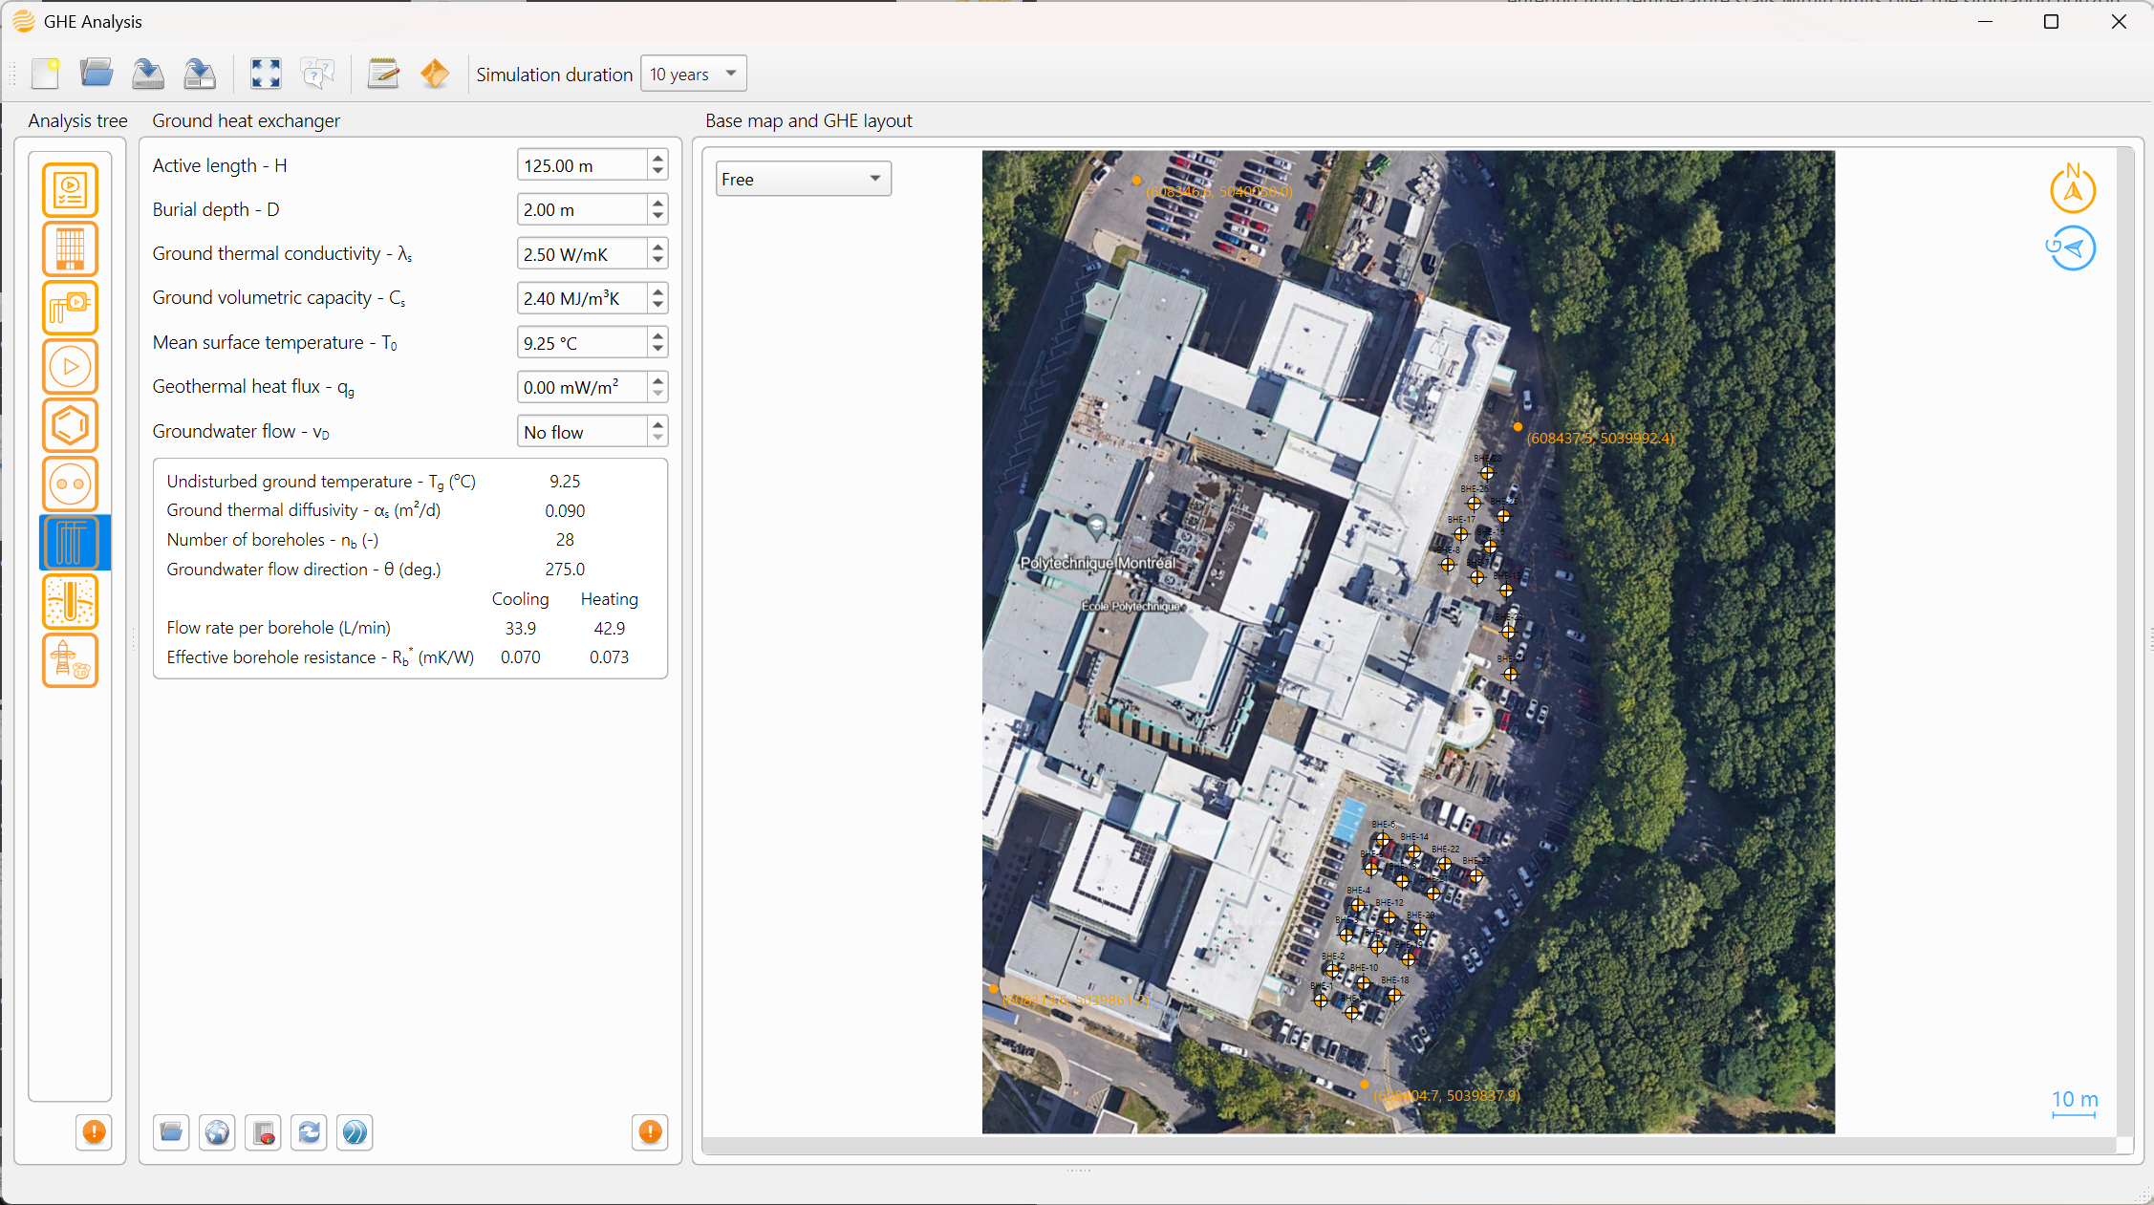Click the Undisturbed ground temperature value 9.25
2154x1205 pixels.
[x=565, y=482]
